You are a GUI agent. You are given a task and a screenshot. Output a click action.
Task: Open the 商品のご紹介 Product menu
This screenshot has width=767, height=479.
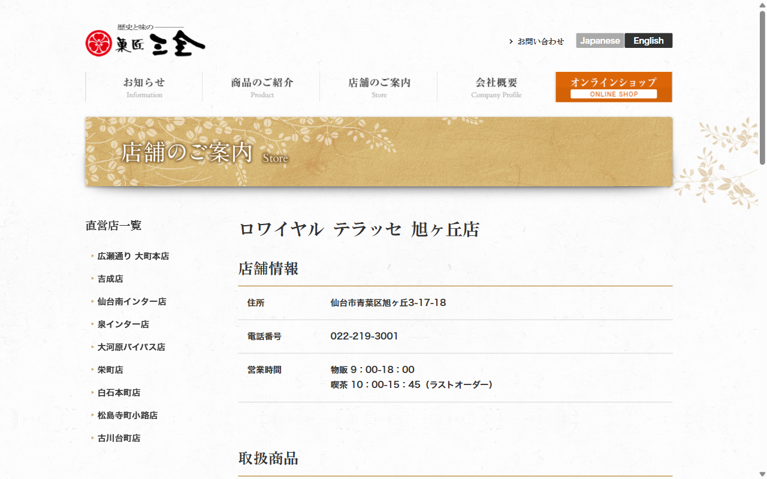point(262,87)
